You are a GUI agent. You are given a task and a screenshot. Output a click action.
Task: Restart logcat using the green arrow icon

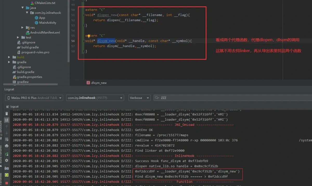(x=7, y=154)
